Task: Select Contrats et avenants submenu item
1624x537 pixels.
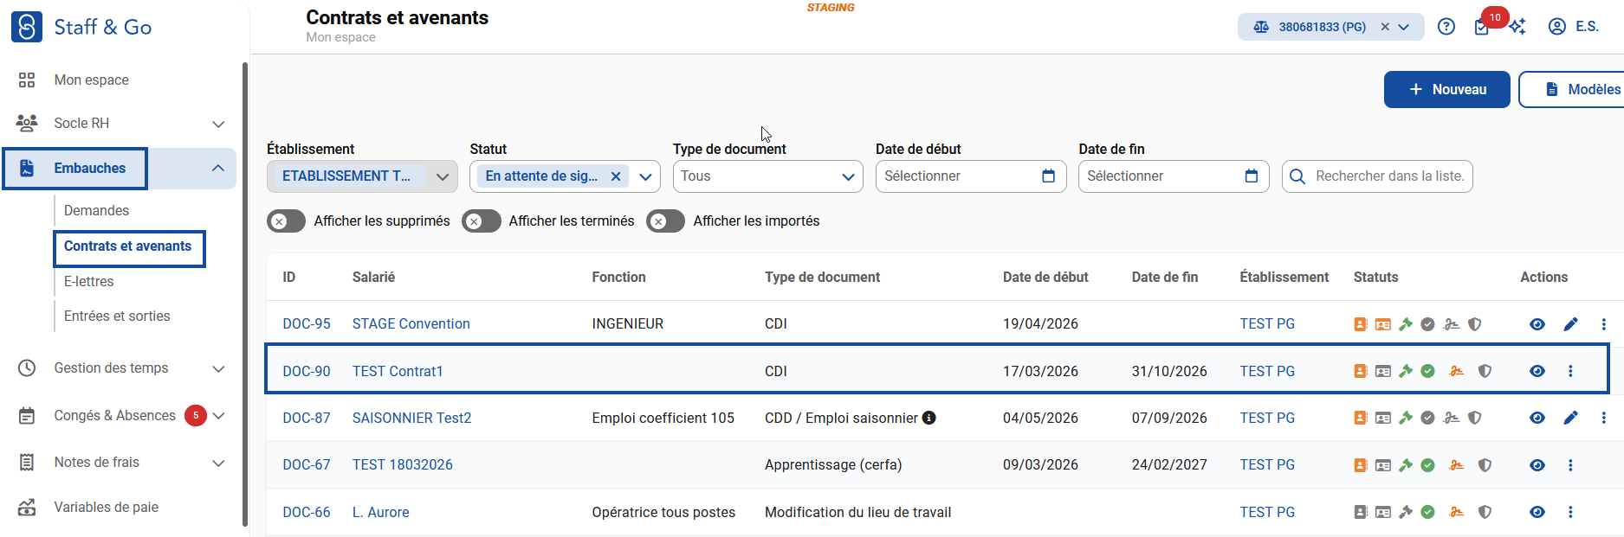Action: point(128,246)
